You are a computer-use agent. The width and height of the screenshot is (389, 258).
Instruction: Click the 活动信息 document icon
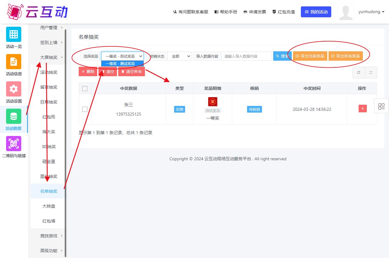[14, 62]
